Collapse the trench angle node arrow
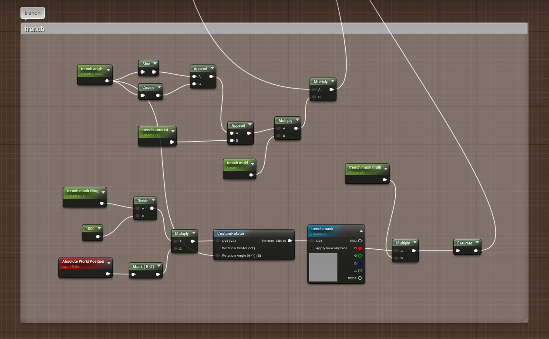This screenshot has height=339, width=549. (x=108, y=69)
